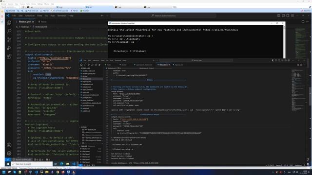Collapse the Timeline section in small VS Code
The image size is (312, 175).
(91, 146)
